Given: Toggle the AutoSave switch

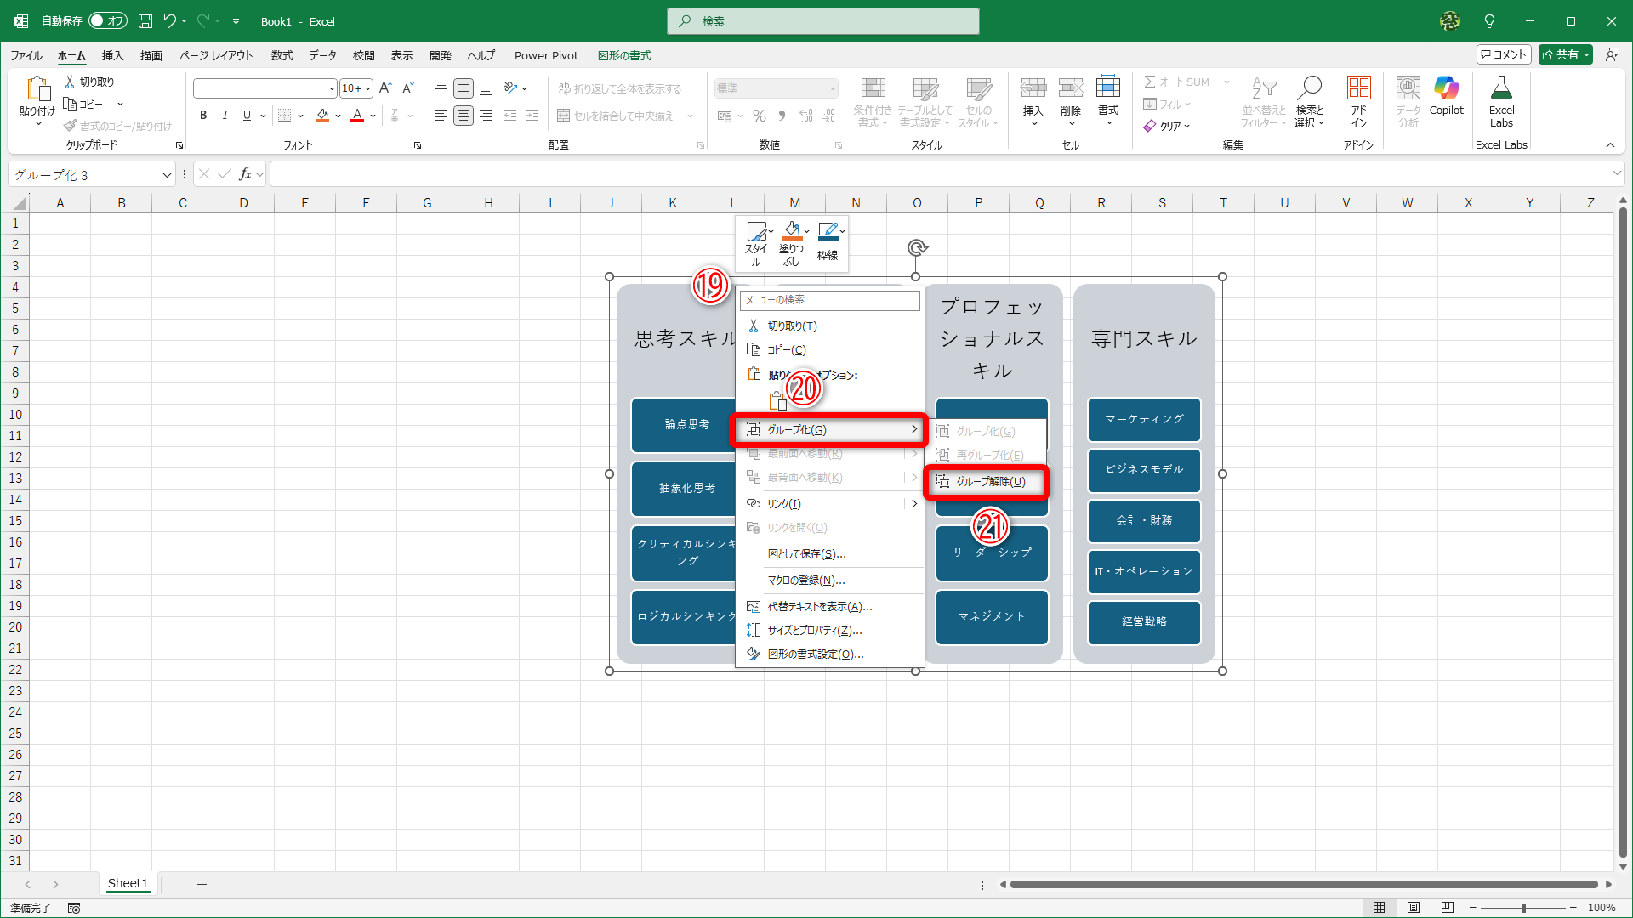Looking at the screenshot, I should point(108,20).
